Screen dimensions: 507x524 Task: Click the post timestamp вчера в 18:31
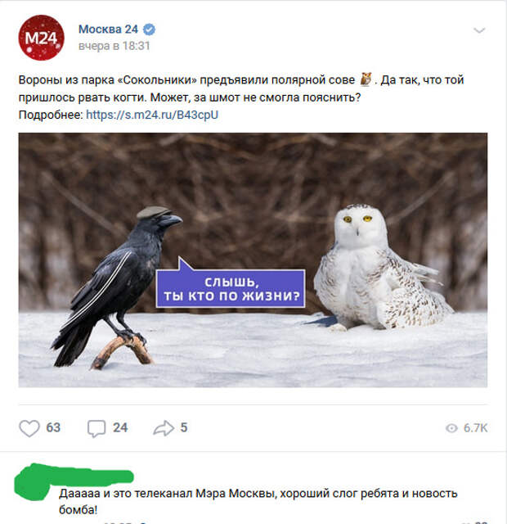tap(114, 46)
